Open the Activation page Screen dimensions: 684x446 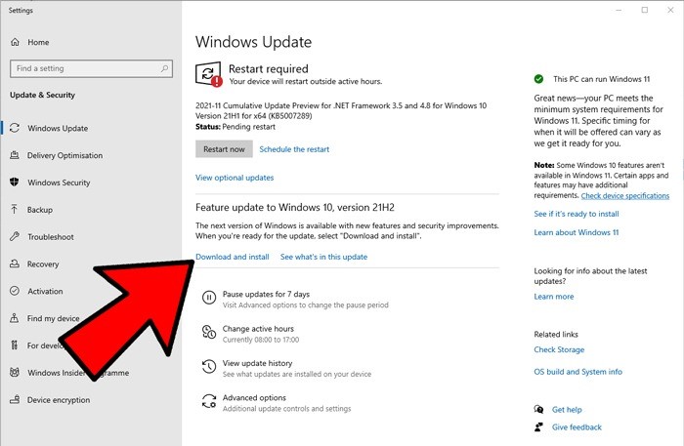click(x=45, y=292)
